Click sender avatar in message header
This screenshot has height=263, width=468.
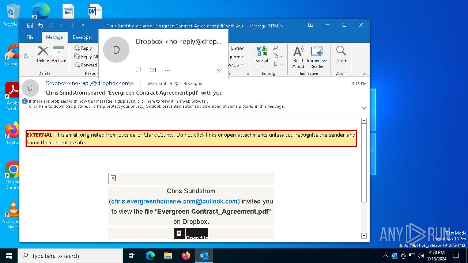(30, 88)
